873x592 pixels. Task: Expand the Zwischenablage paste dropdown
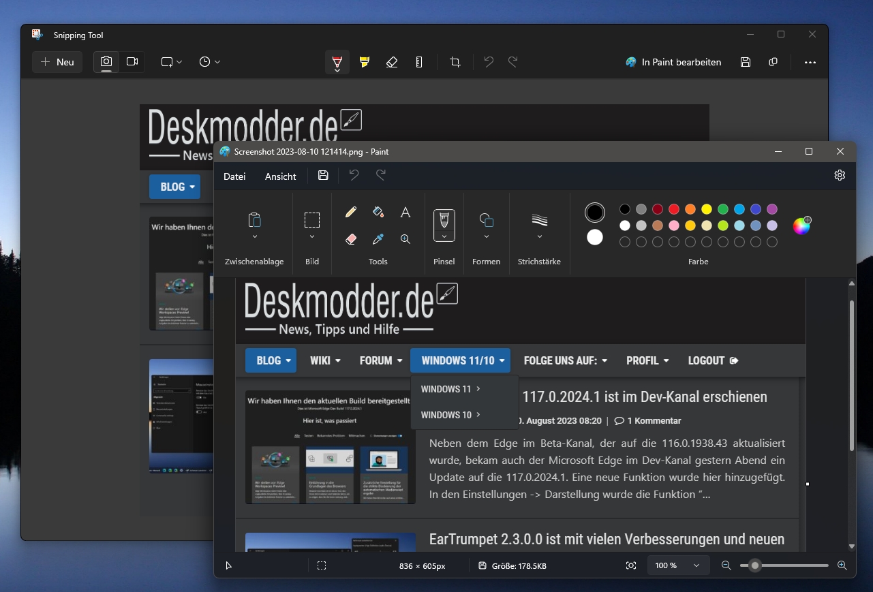coord(254,237)
